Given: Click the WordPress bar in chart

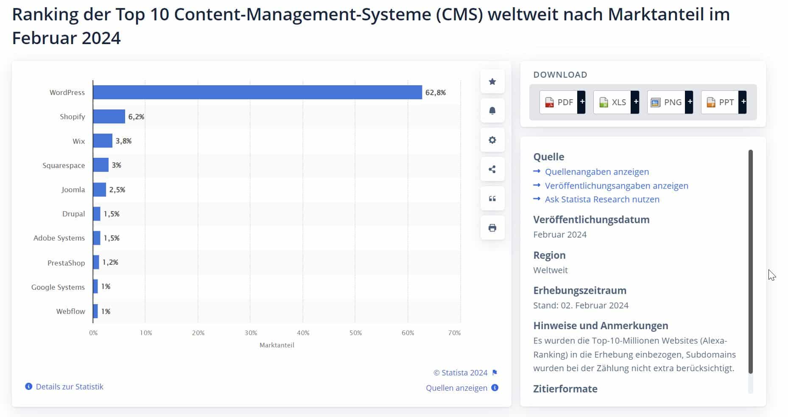Looking at the screenshot, I should 257,92.
